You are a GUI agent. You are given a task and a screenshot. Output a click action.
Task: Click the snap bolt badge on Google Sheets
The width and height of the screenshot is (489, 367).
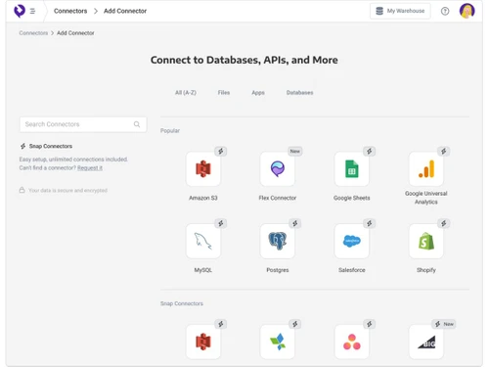click(369, 151)
